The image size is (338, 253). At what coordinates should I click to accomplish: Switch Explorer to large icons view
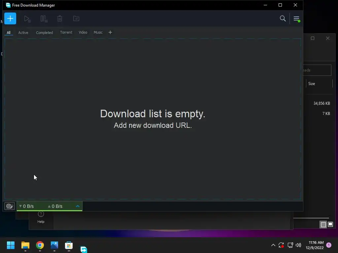click(x=330, y=225)
